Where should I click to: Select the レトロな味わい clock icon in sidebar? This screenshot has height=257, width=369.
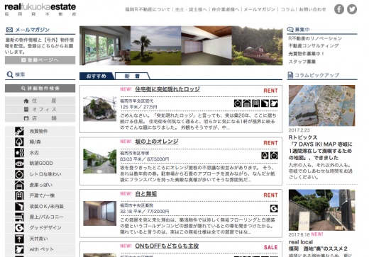19,174
